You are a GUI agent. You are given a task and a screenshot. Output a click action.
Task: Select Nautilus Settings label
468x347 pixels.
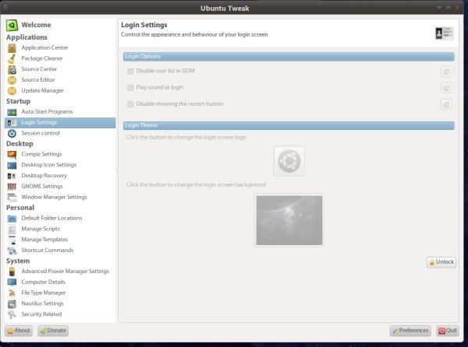click(42, 303)
